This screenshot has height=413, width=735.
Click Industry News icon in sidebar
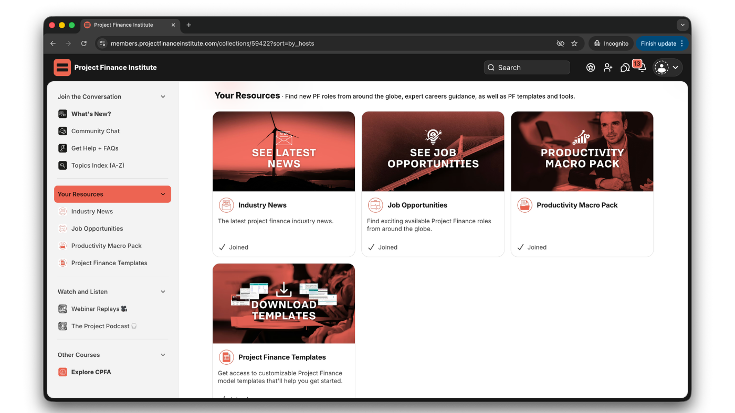pyautogui.click(x=62, y=211)
